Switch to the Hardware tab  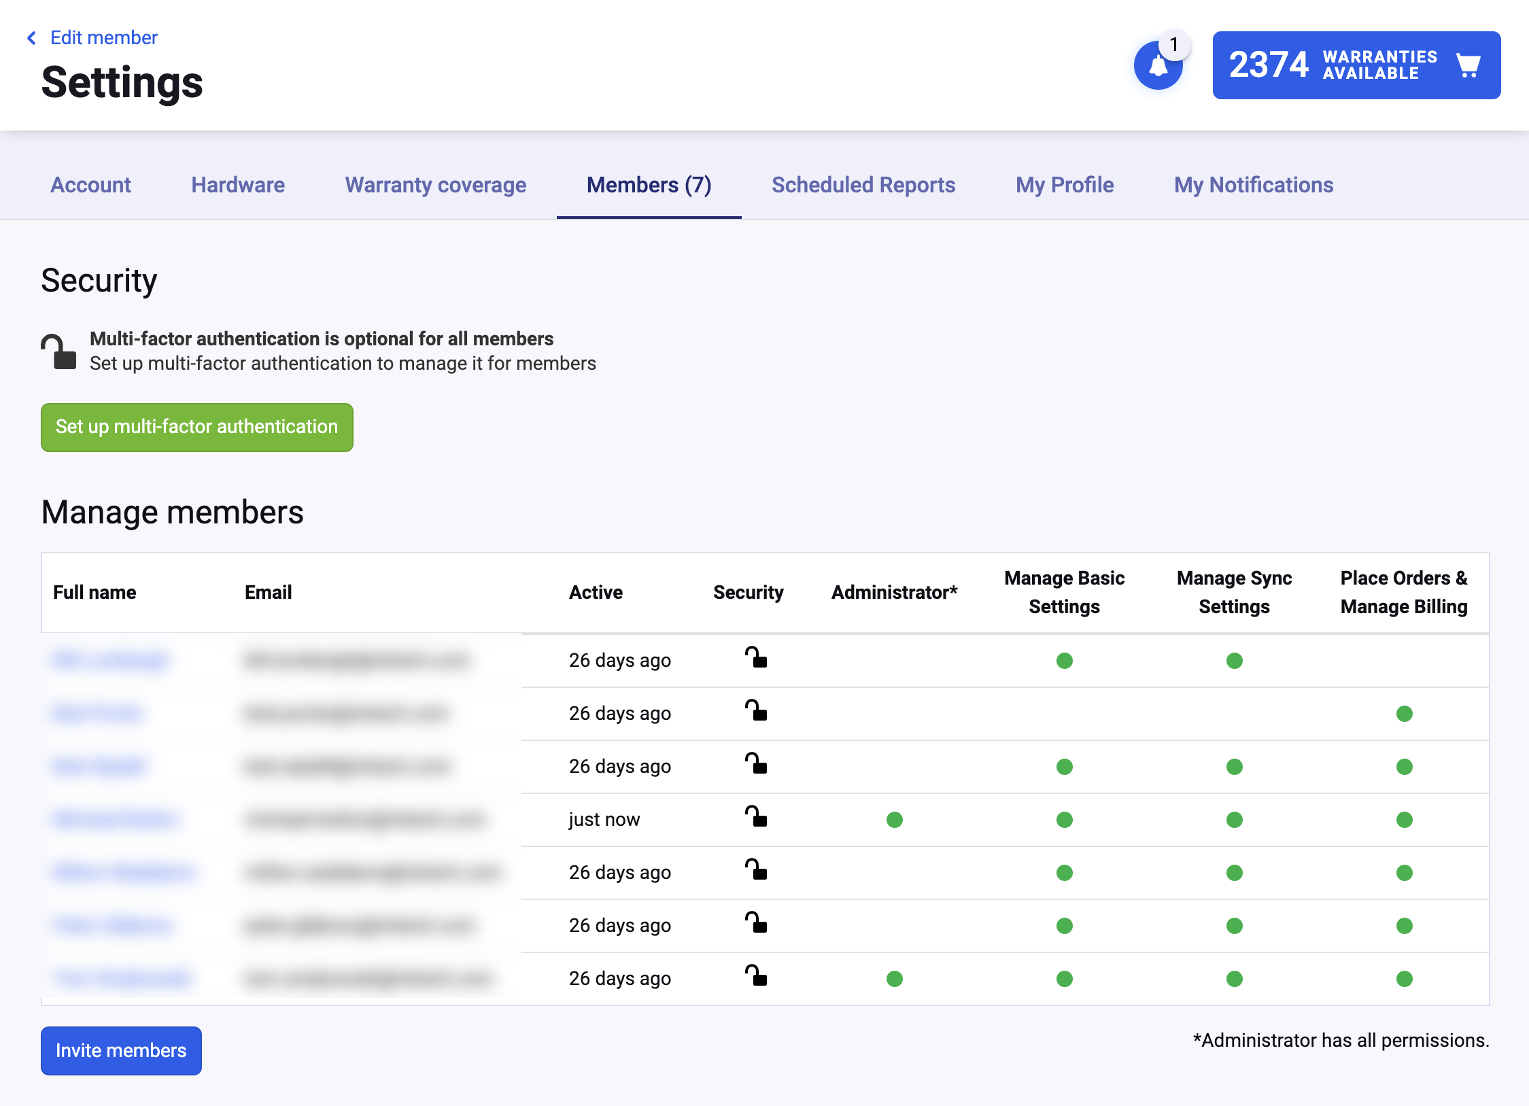(x=238, y=185)
